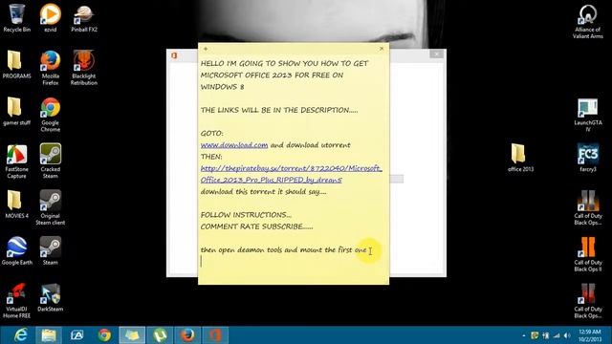Open Internet Explorer from the taskbar
This screenshot has width=612, height=344.
coord(20,335)
